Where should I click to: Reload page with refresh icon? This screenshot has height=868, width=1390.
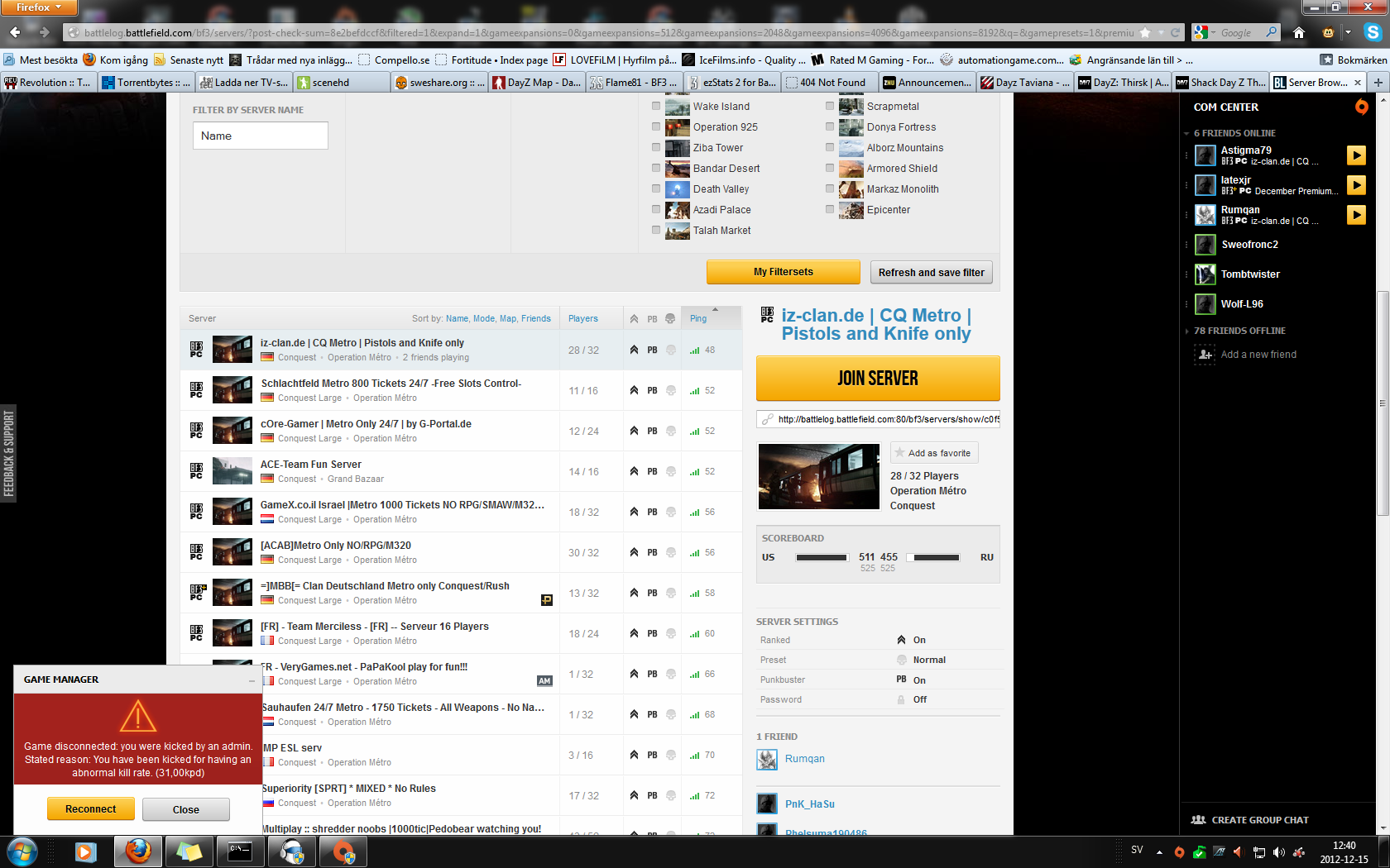click(1175, 32)
